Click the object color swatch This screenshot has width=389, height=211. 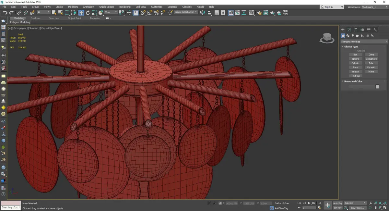tap(377, 87)
